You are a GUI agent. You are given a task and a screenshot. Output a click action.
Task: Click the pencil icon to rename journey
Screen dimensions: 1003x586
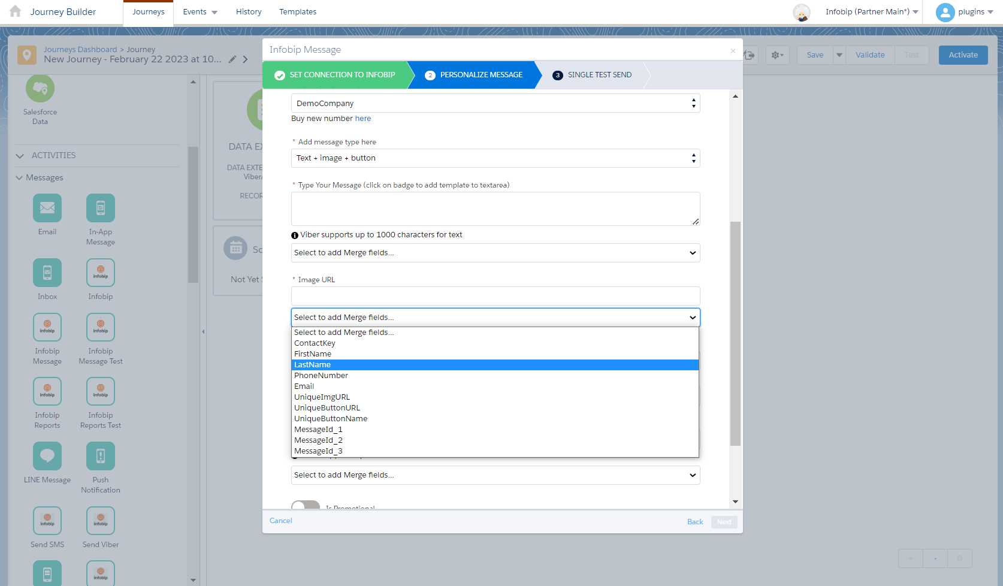point(232,59)
